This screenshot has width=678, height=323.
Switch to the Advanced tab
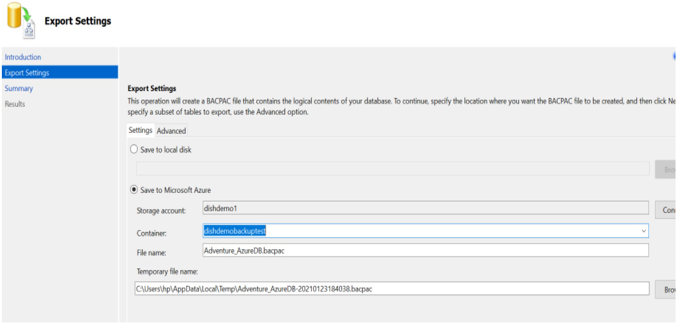click(171, 130)
